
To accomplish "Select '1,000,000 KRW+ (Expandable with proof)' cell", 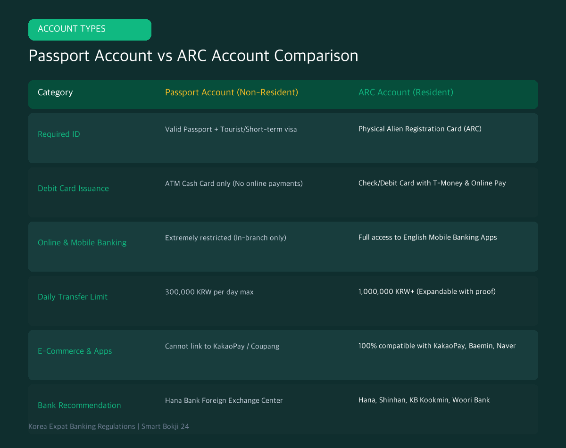I will (427, 291).
